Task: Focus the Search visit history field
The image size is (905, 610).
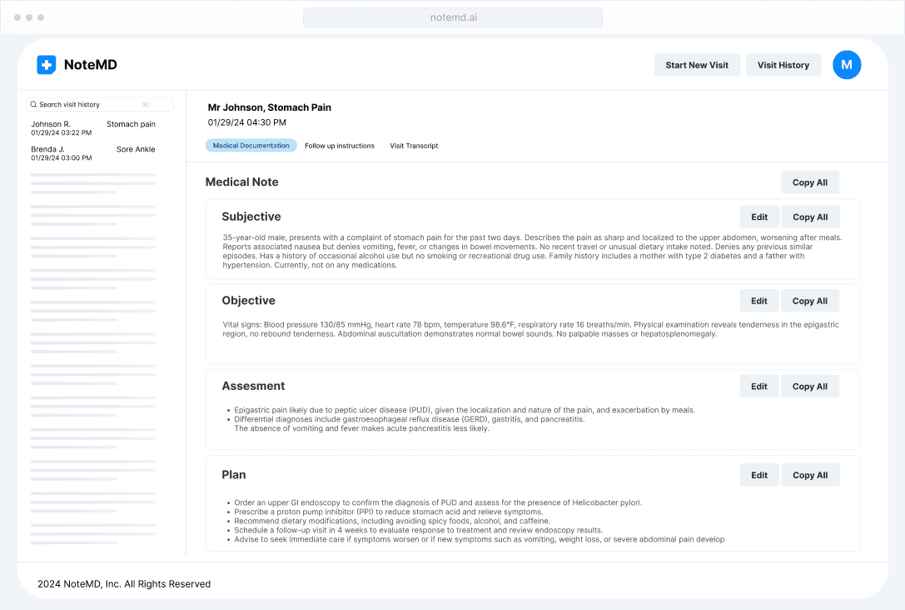Action: click(92, 105)
